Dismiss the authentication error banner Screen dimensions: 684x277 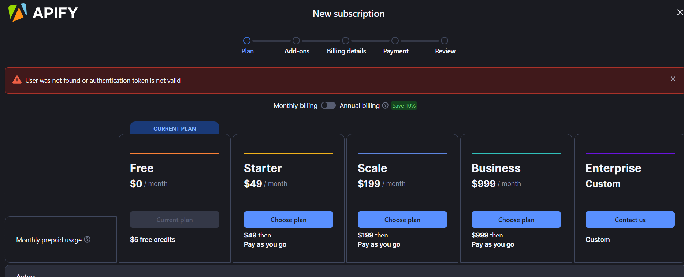click(673, 79)
